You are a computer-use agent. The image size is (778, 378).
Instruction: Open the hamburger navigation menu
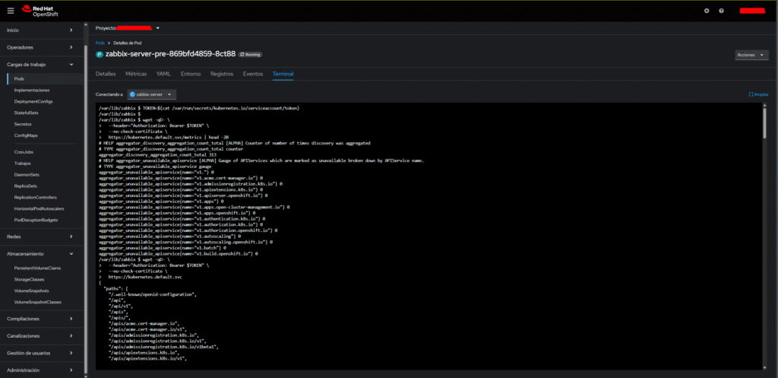(x=11, y=11)
